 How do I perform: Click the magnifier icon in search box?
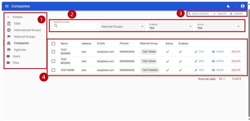coord(56,26)
